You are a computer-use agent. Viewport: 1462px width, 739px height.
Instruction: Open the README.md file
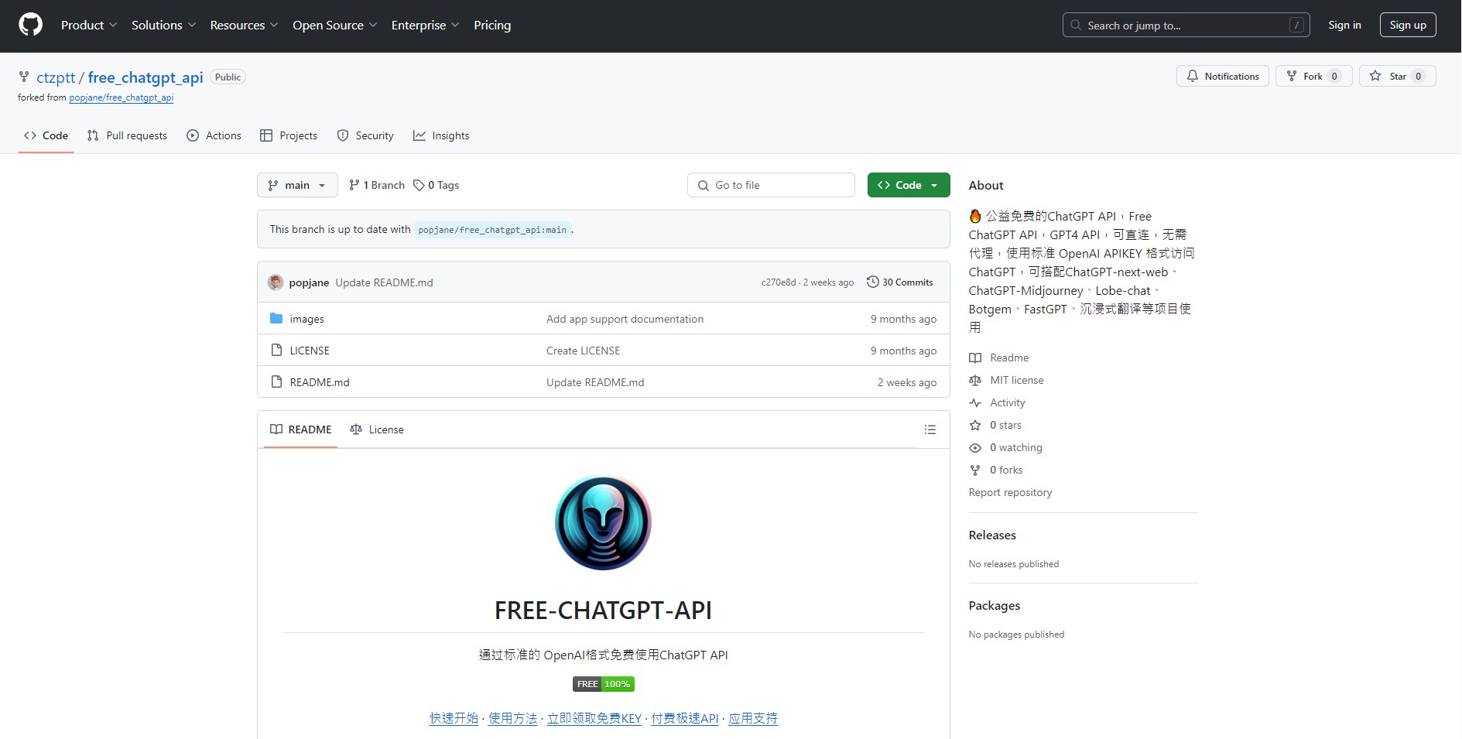tap(320, 382)
